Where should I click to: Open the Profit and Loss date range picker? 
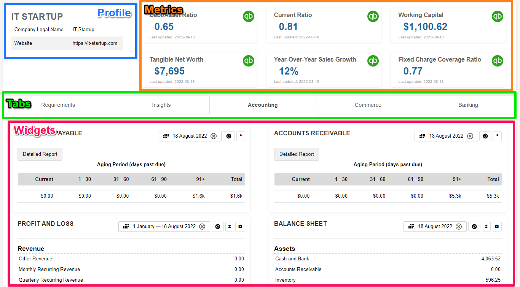coord(160,227)
